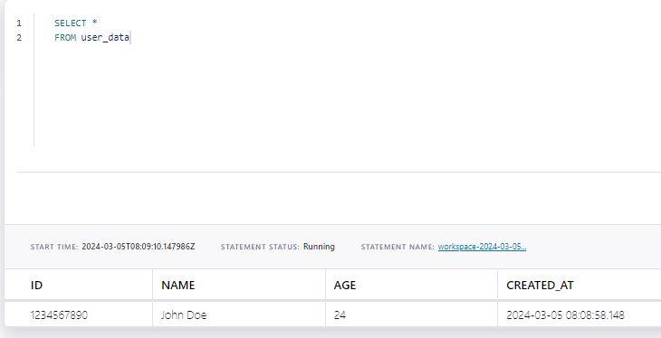Click line number 1 in editor gutter
The image size is (661, 338).
pos(19,23)
